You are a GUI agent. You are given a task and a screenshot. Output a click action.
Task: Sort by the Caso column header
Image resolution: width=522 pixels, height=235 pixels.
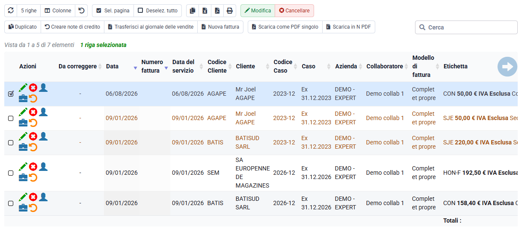point(316,67)
